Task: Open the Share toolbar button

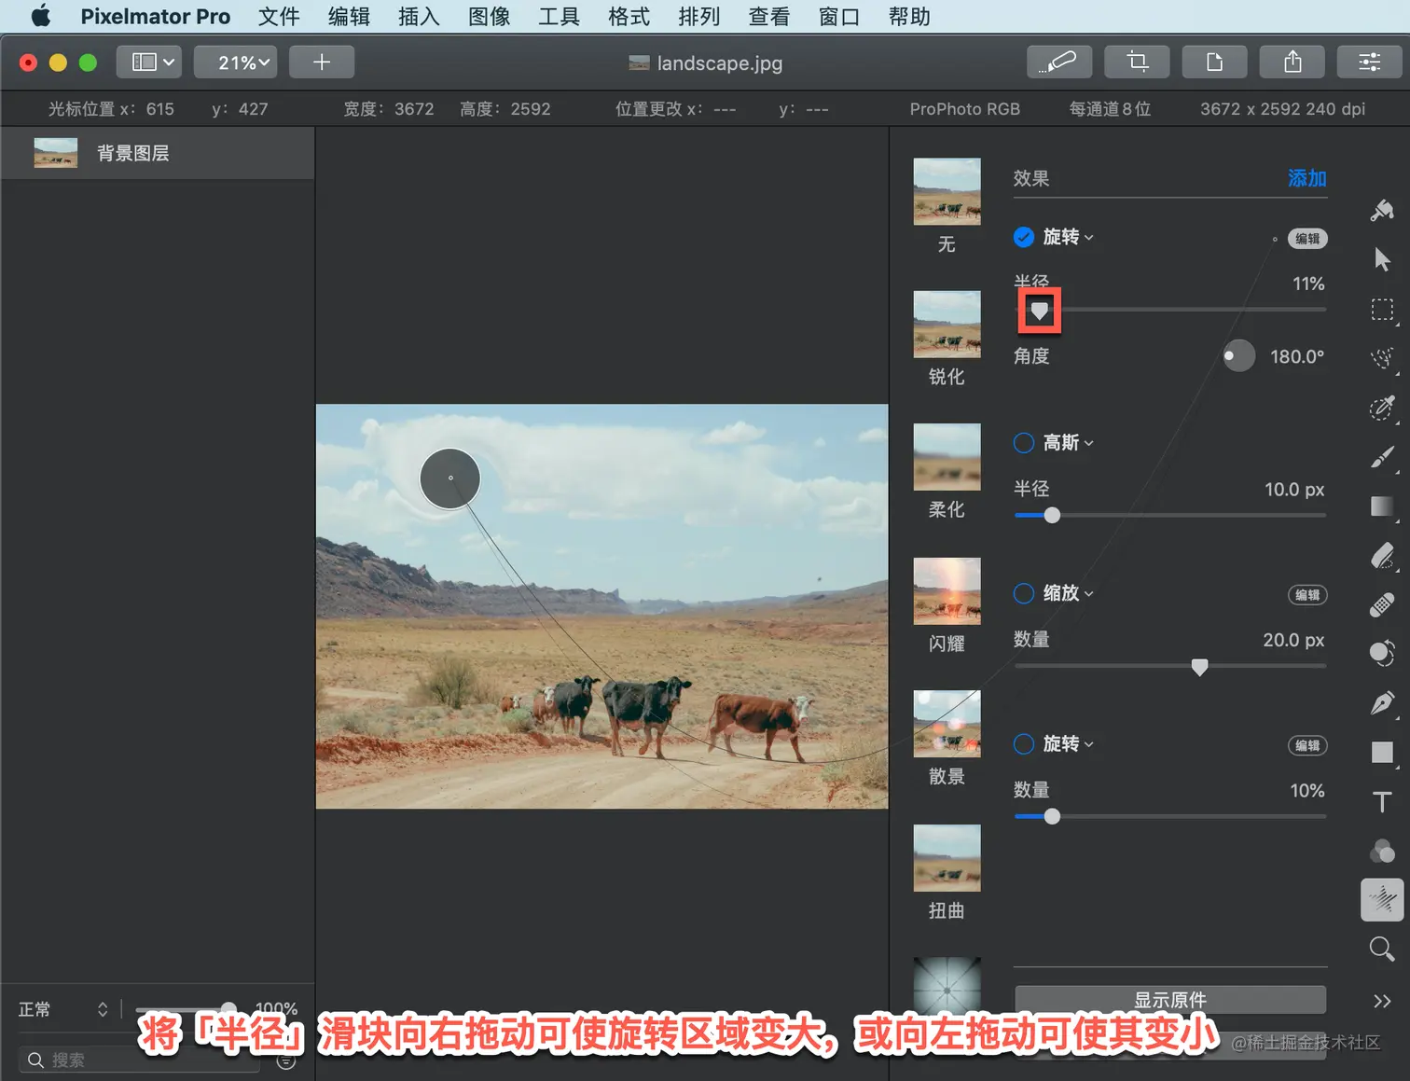Action: [x=1292, y=62]
